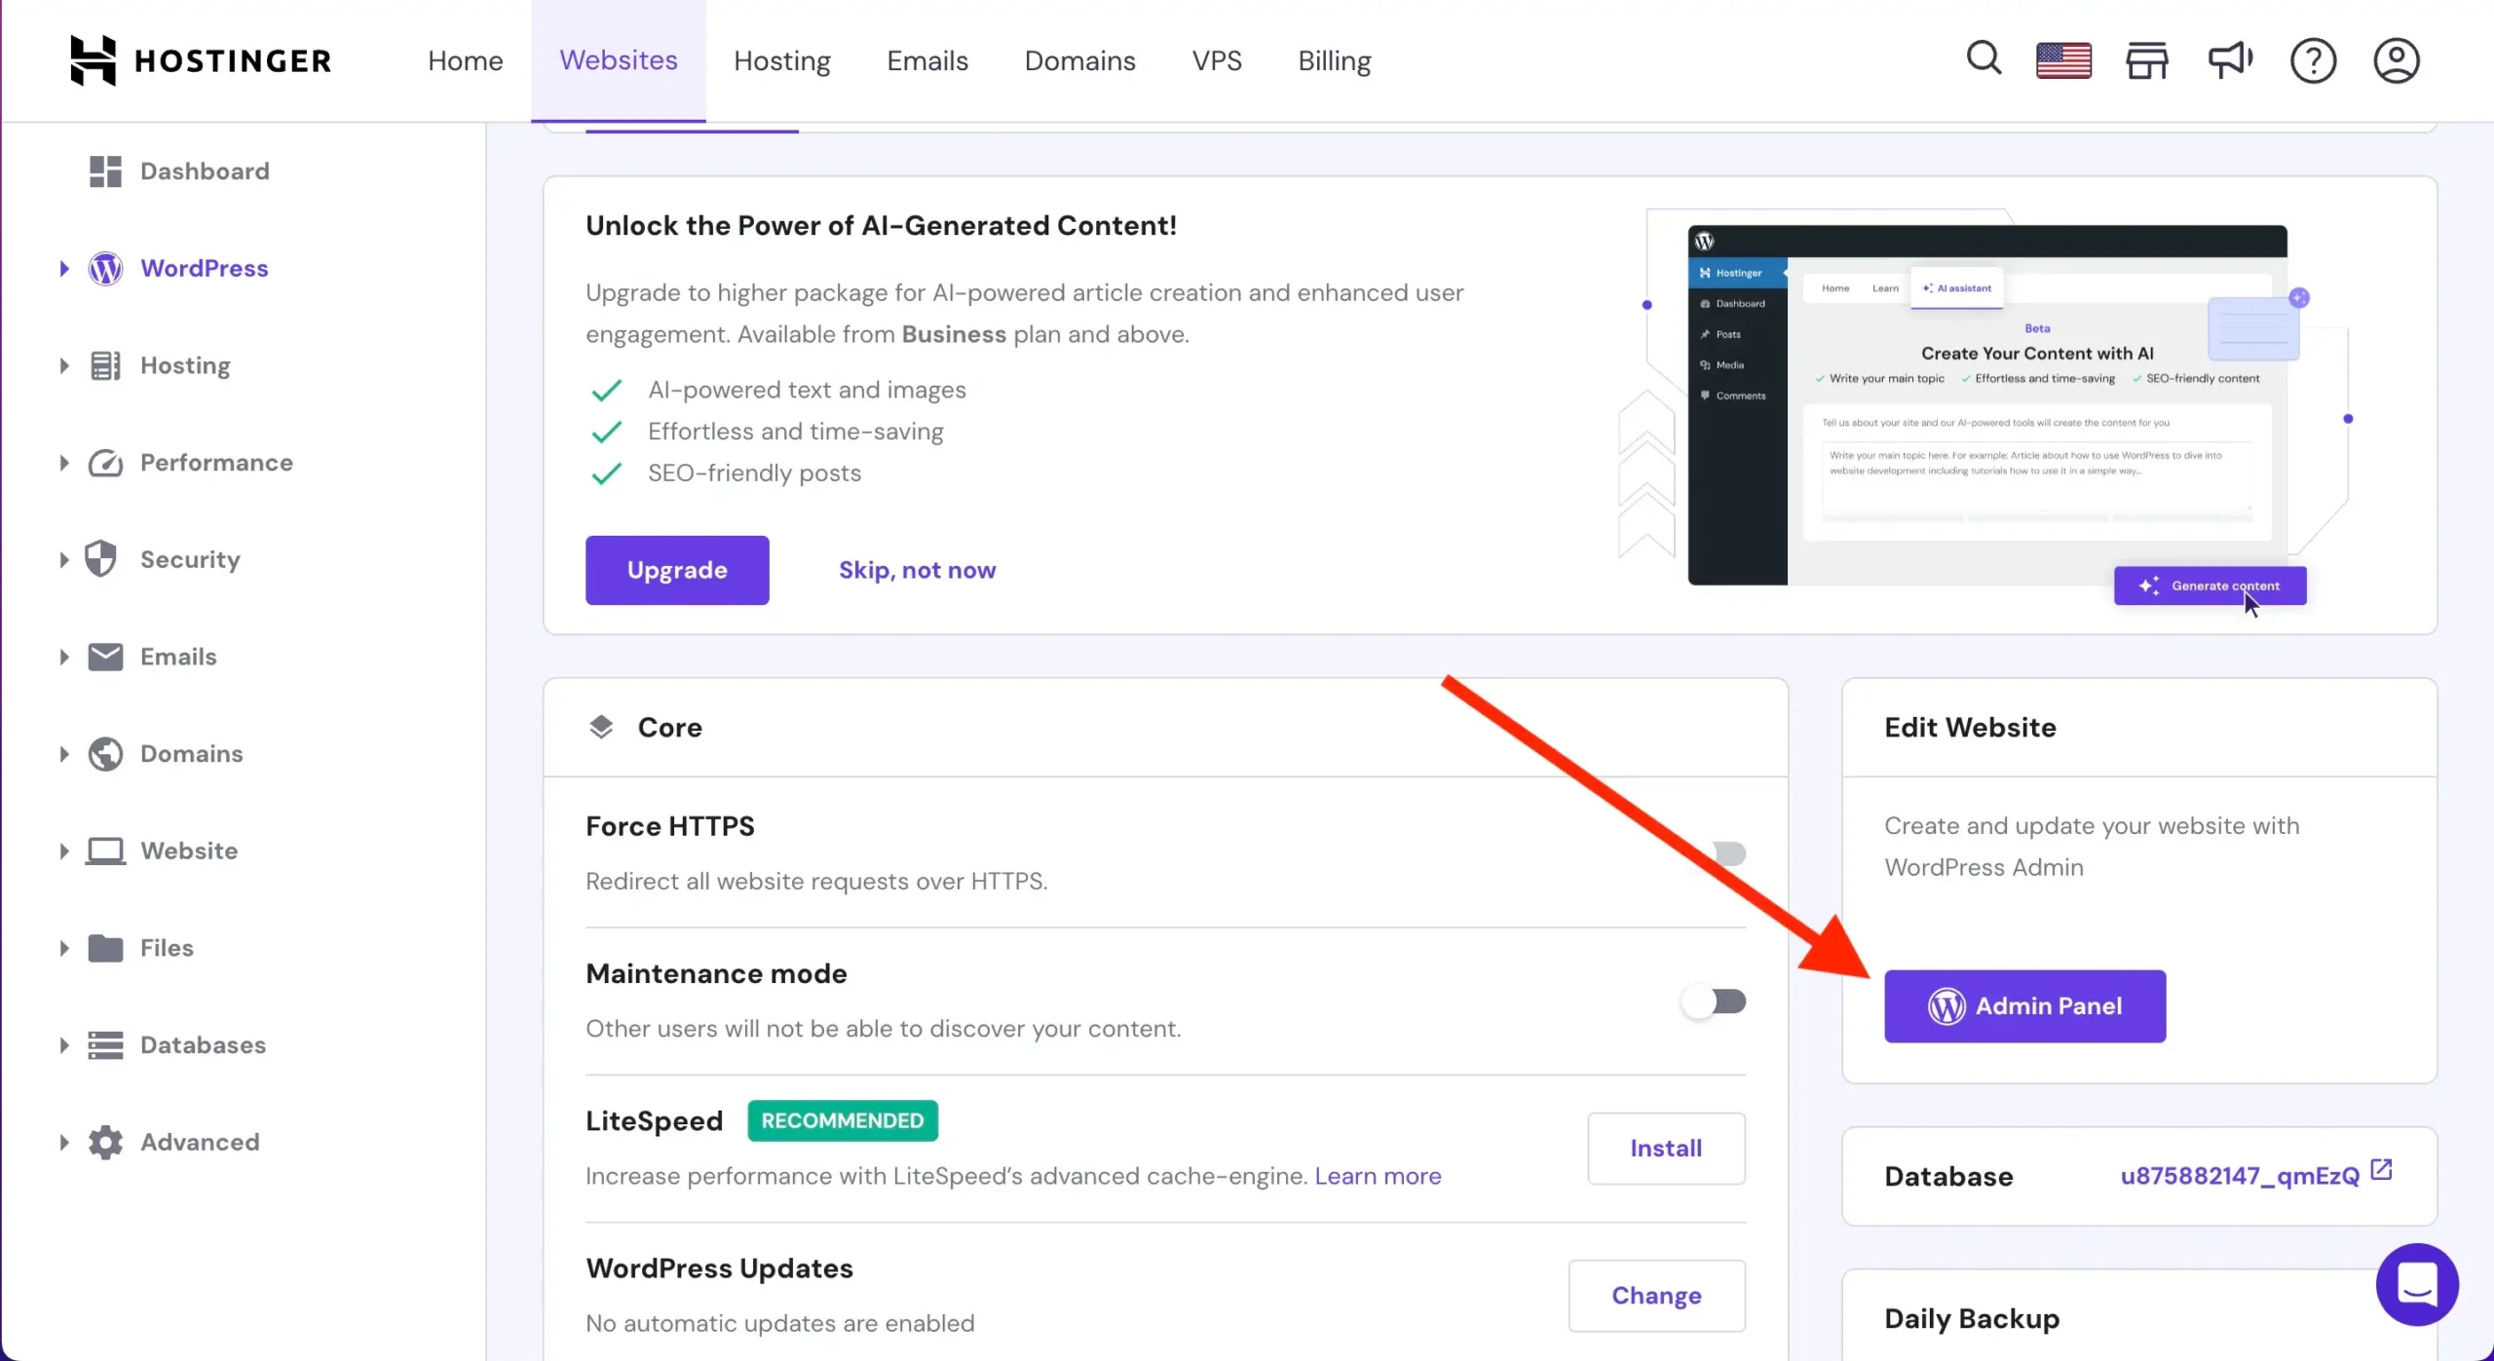2494x1361 pixels.
Task: Click the Emails envelope icon in sidebar
Action: [105, 657]
